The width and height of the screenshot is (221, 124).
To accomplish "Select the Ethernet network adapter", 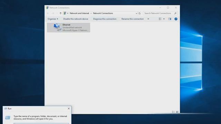I will click(68, 28).
